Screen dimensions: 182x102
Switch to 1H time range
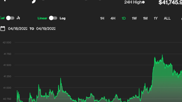pos(102,18)
